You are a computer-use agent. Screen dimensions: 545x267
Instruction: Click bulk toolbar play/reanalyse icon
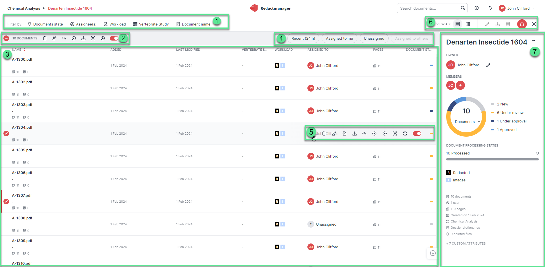click(103, 38)
